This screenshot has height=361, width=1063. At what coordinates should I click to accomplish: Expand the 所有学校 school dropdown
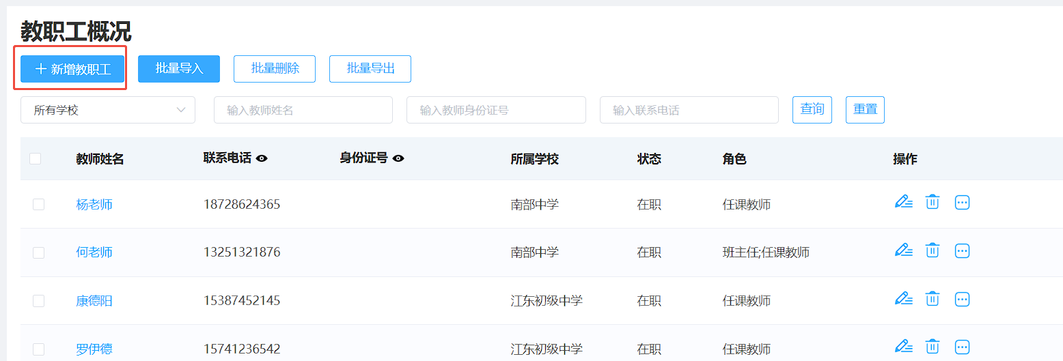point(108,110)
